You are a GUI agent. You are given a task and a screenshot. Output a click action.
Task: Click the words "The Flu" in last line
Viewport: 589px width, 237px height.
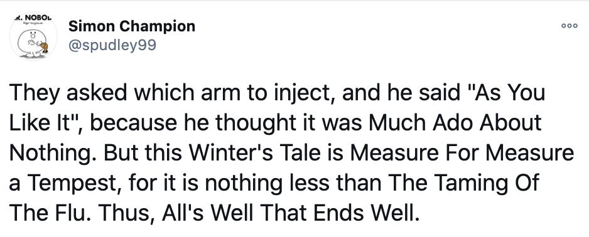(x=46, y=213)
